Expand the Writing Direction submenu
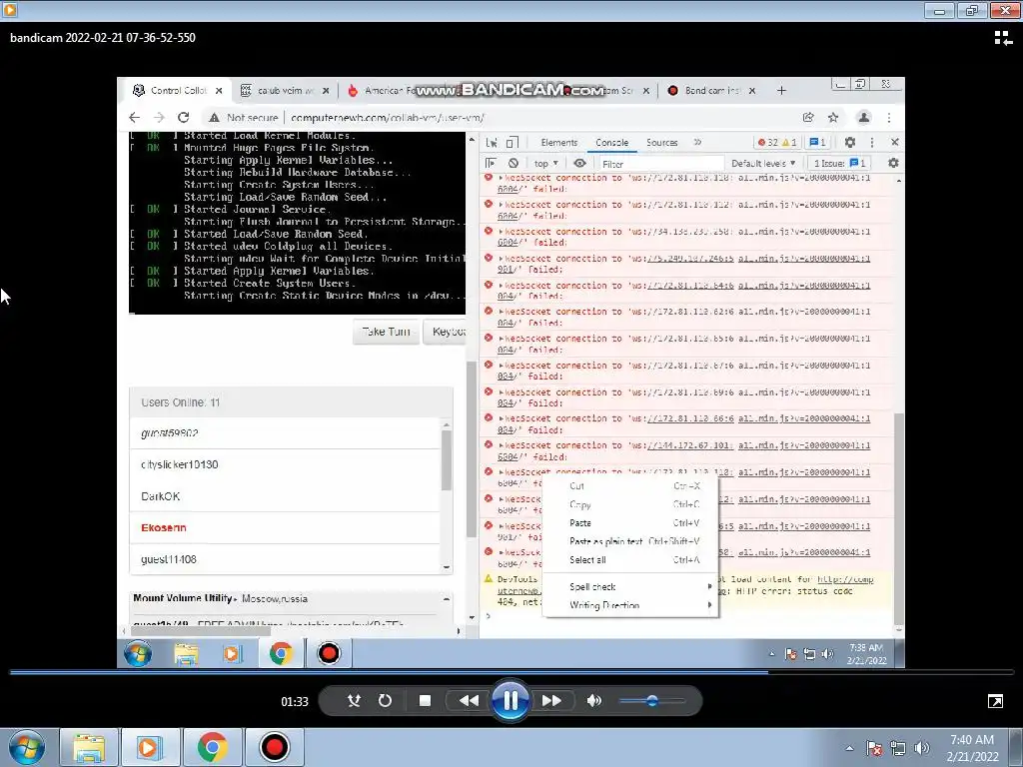This screenshot has width=1023, height=767. click(633, 605)
